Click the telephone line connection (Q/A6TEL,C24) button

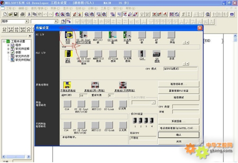pos(179,128)
